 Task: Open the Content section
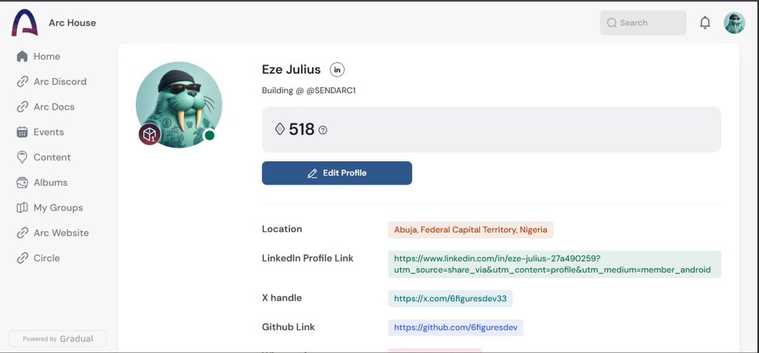44,157
